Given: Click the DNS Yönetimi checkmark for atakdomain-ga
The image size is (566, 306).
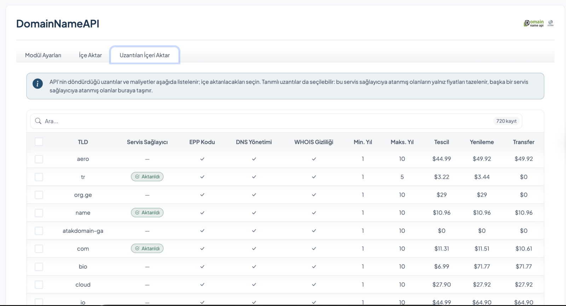Looking at the screenshot, I should tap(254, 231).
